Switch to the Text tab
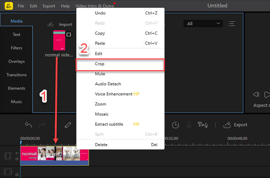The width and height of the screenshot is (270, 178). click(x=17, y=34)
